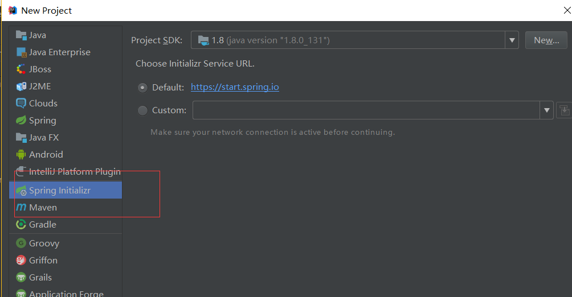Click the Groovy icon
Viewport: 572px width, 297px height.
point(21,244)
